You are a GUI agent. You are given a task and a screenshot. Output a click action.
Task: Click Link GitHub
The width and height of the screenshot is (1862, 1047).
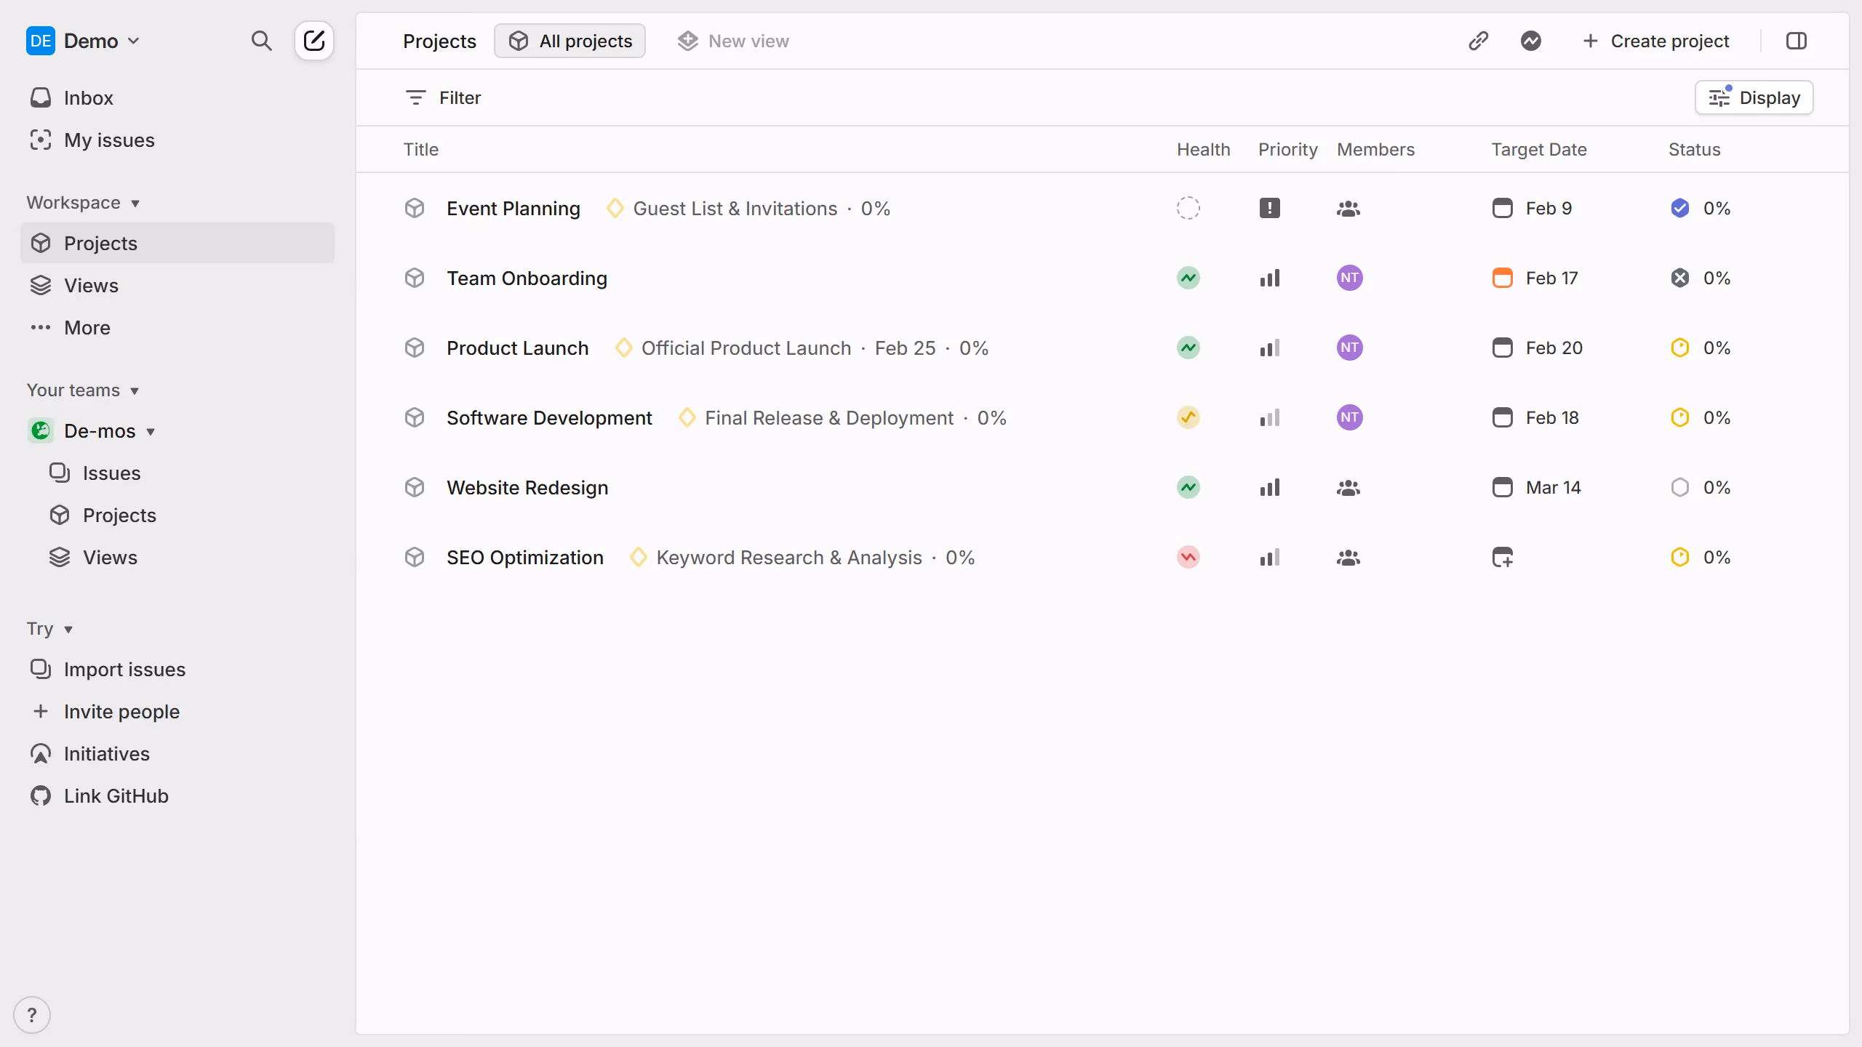(x=177, y=795)
